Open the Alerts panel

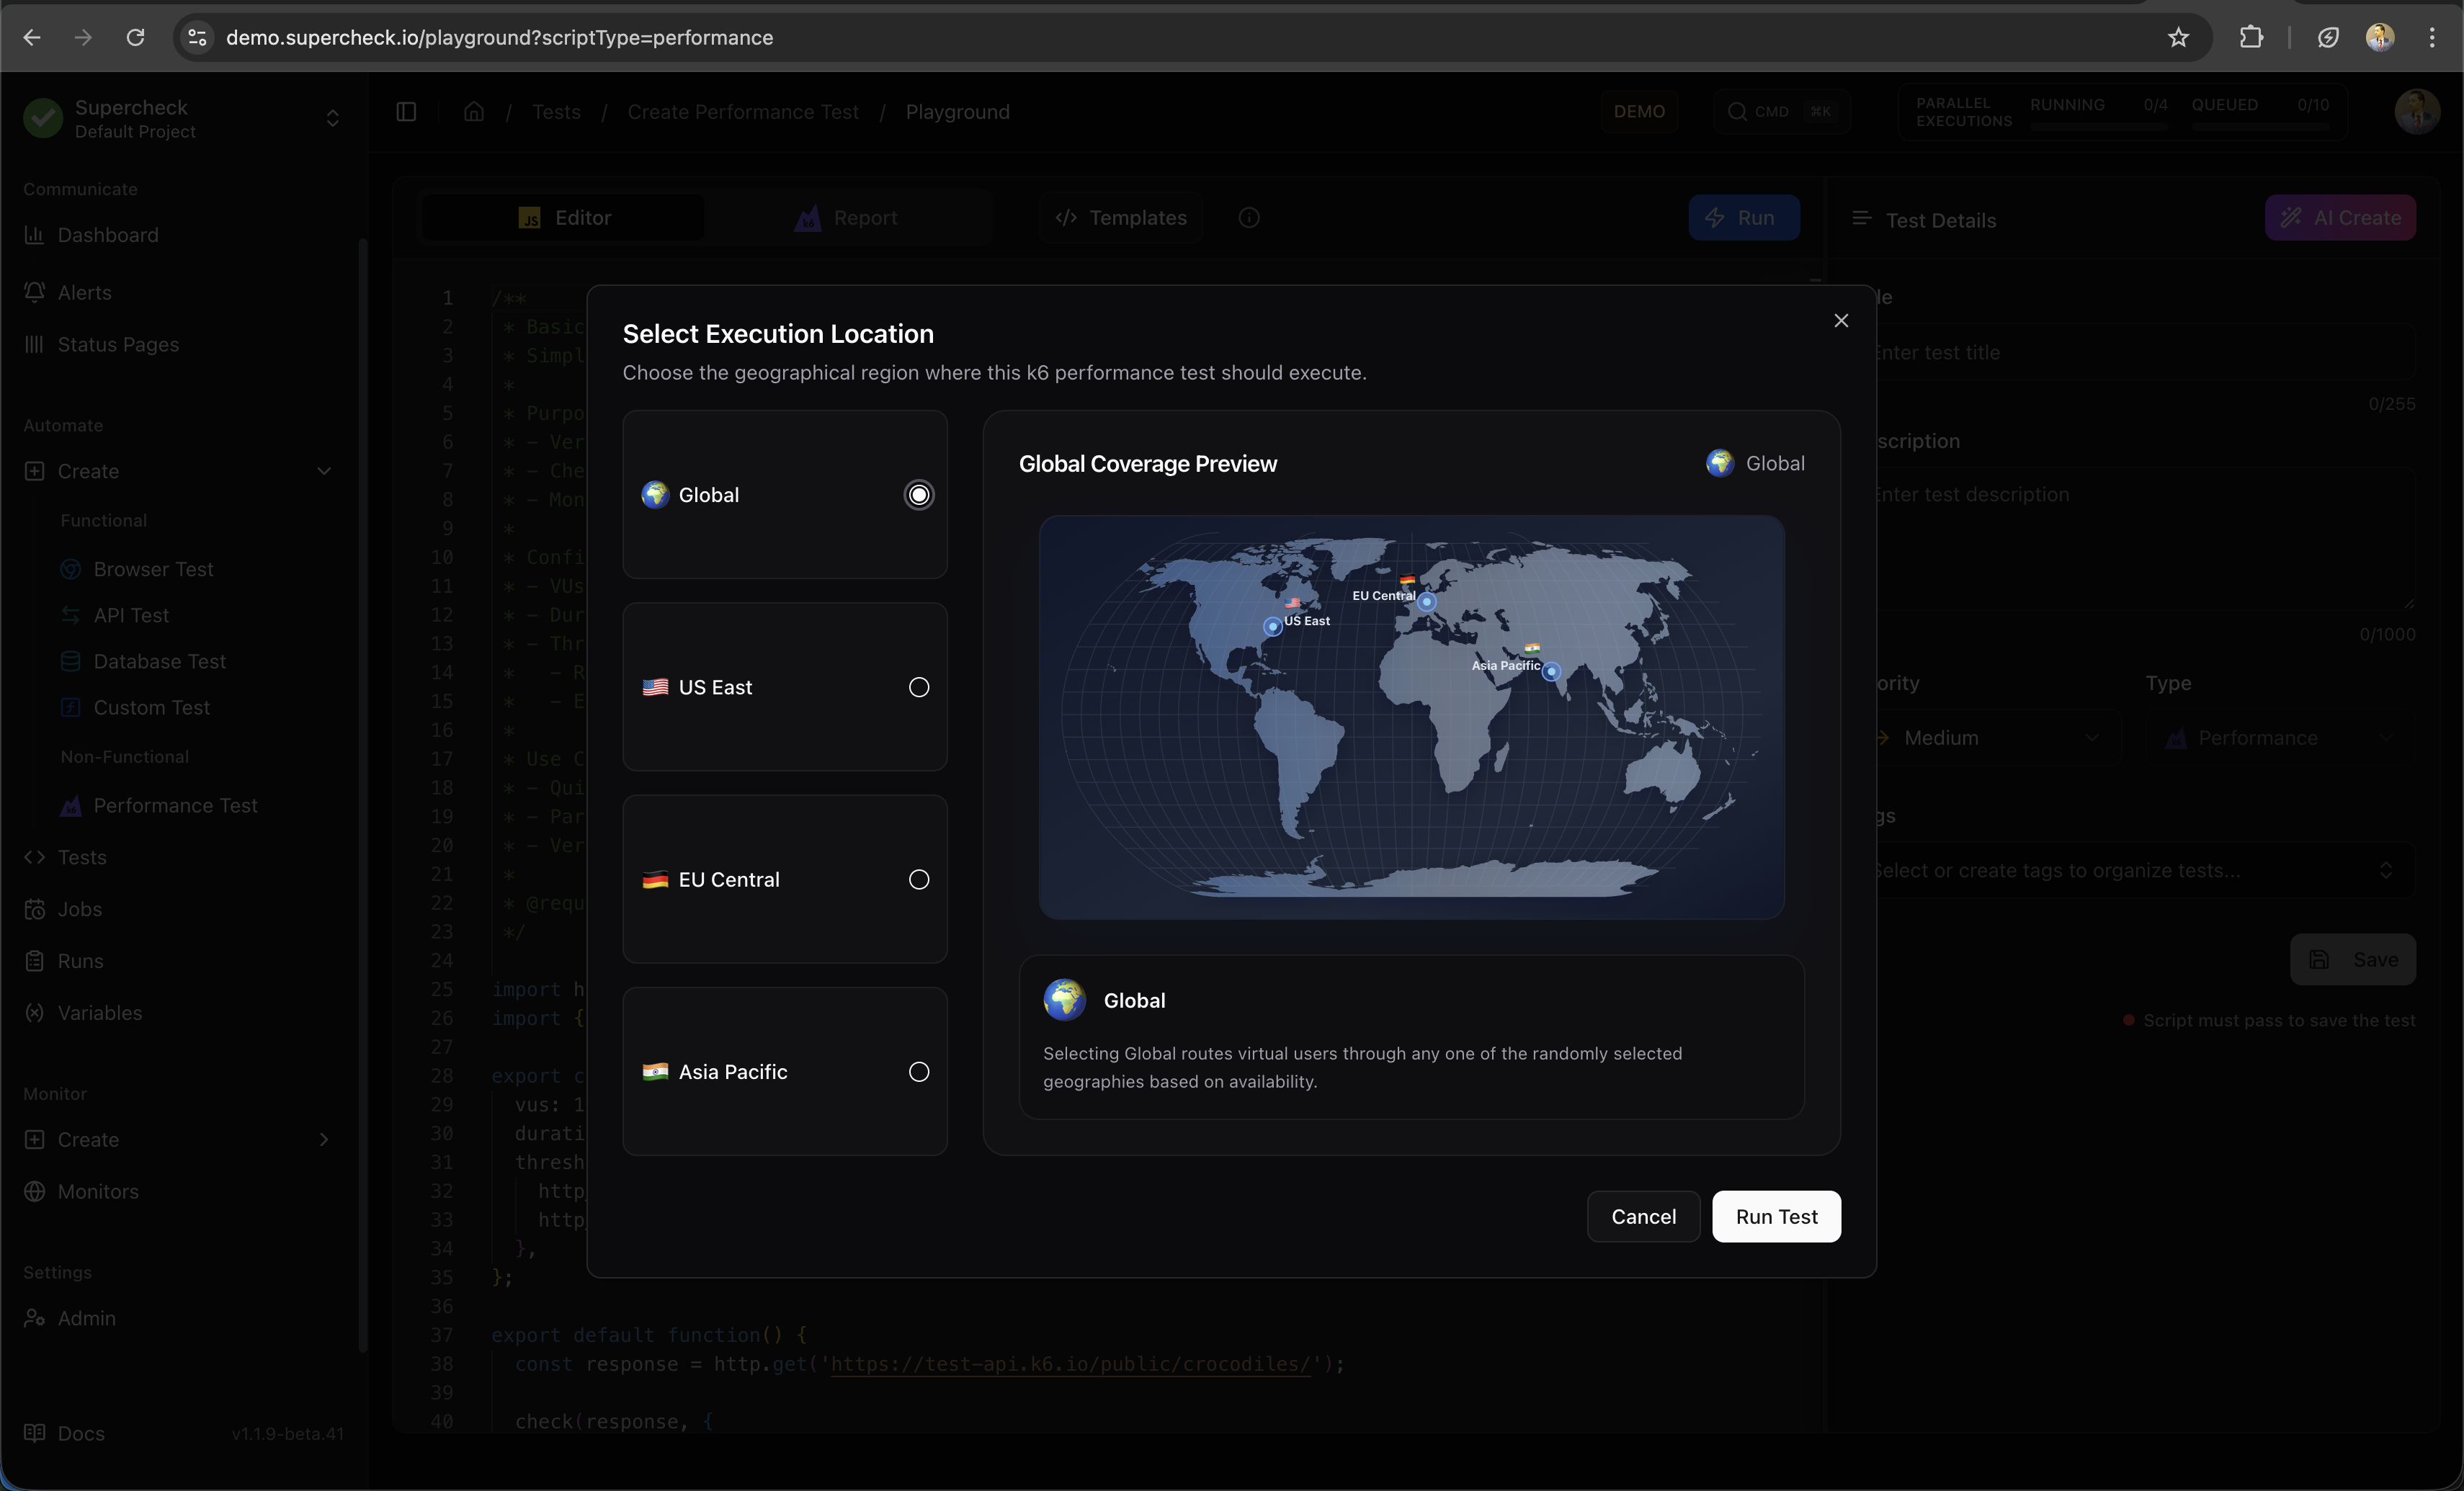coord(85,292)
